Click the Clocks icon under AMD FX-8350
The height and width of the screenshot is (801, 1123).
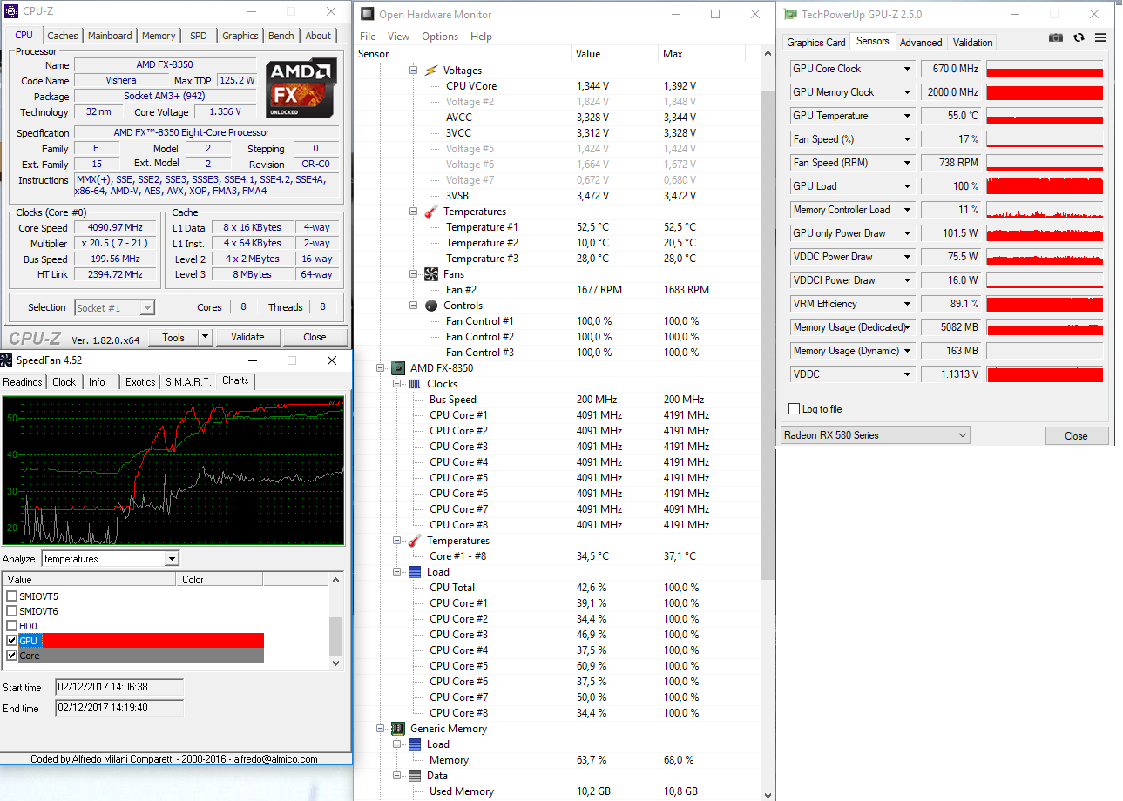(x=415, y=384)
